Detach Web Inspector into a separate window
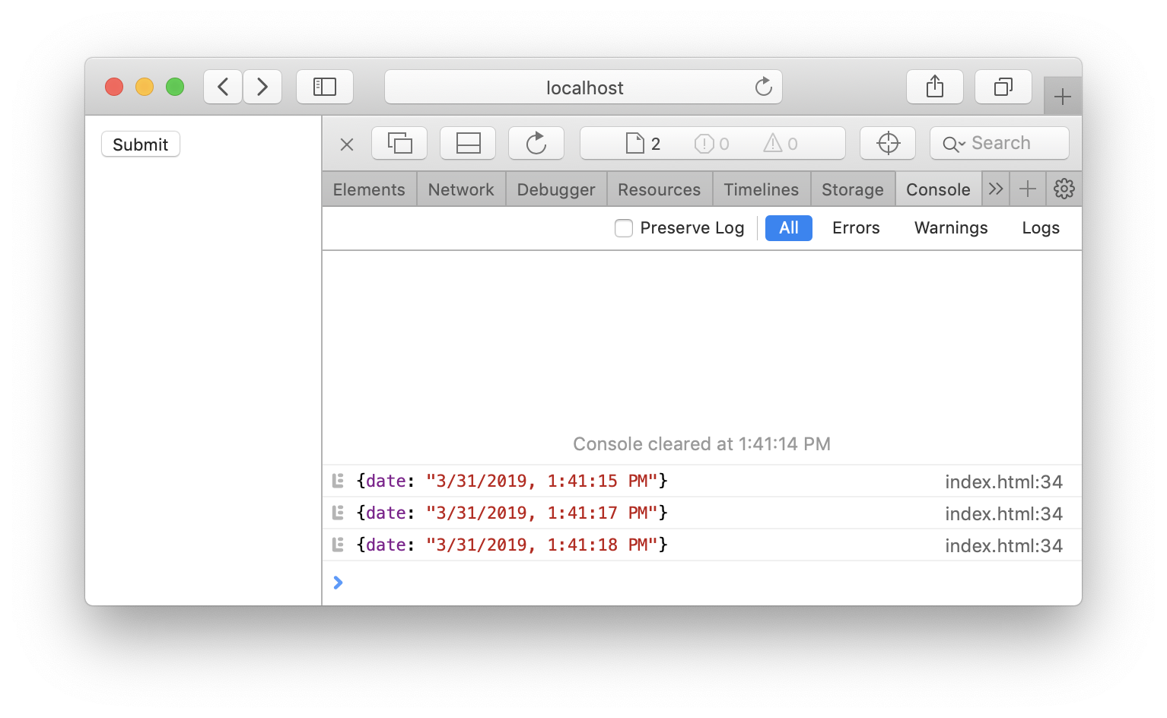 point(399,143)
